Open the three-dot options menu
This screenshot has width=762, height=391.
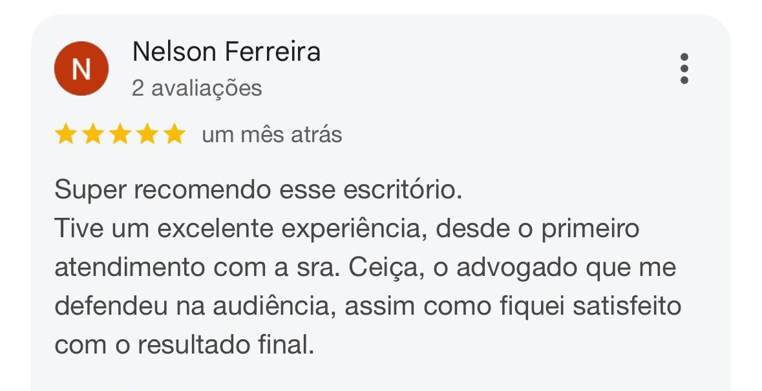[684, 69]
